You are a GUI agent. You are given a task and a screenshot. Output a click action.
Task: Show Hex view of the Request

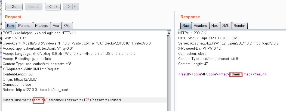[56, 26]
